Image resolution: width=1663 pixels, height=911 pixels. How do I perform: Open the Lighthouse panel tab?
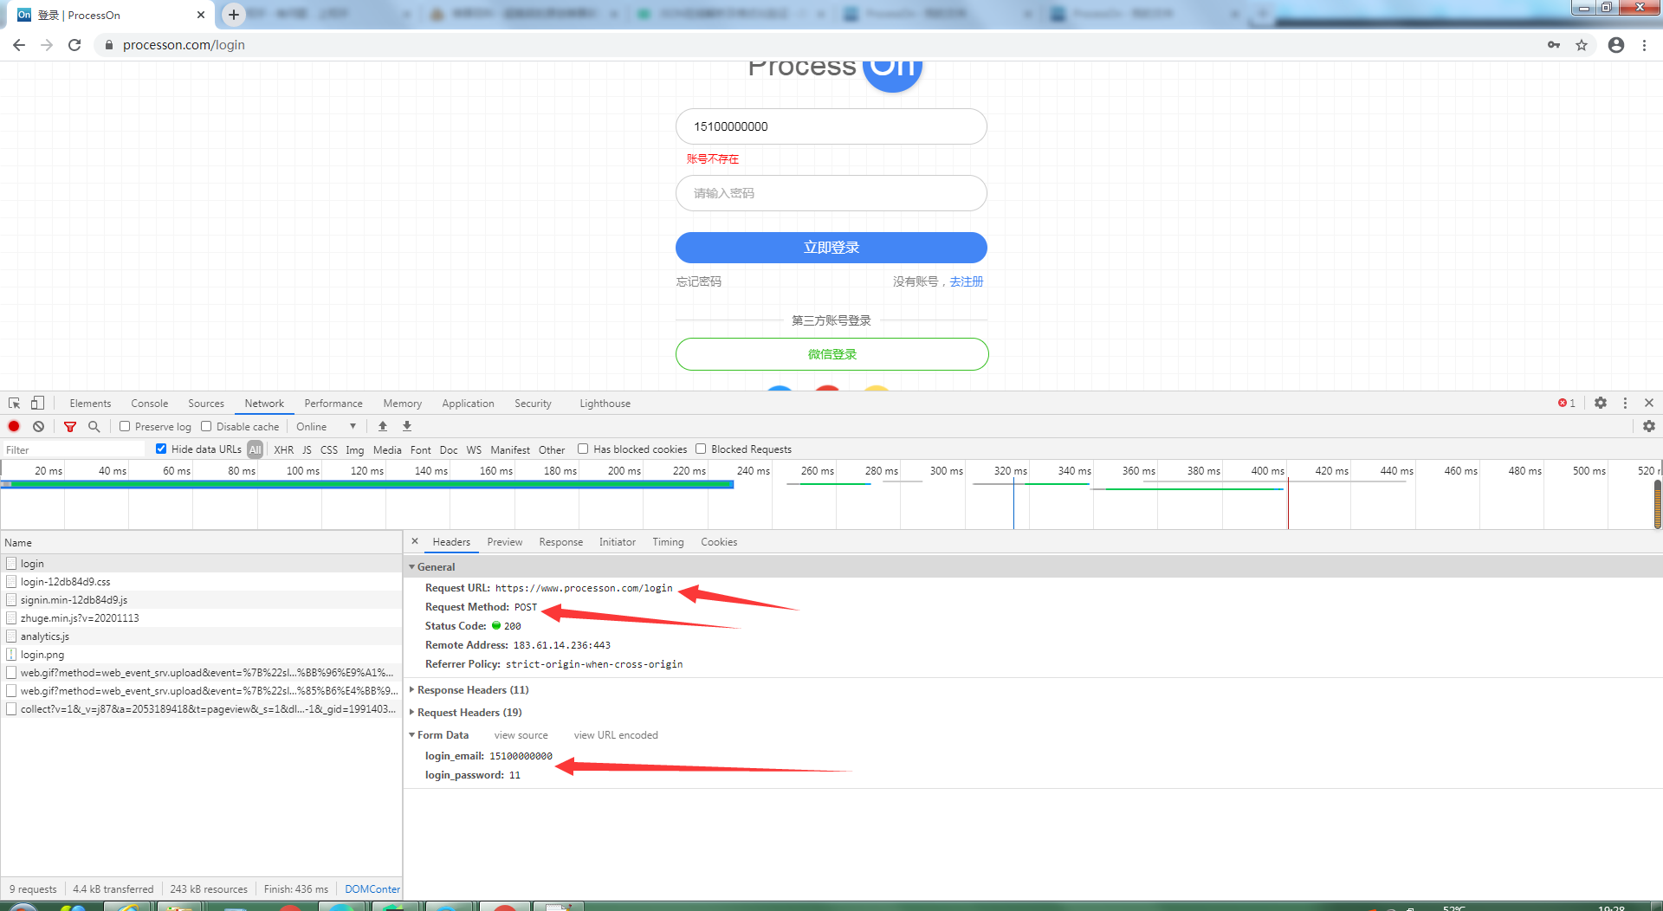[605, 404]
